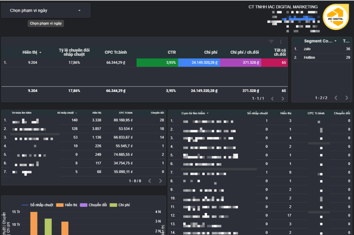The width and height of the screenshot is (354, 235).
Task: Go to next page in the Segment table (1 - 2 / 2)
Action: [x=346, y=98]
